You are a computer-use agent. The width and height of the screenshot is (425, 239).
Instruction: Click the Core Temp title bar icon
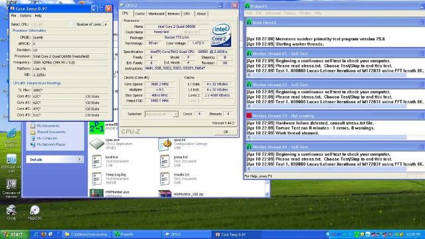[12, 9]
